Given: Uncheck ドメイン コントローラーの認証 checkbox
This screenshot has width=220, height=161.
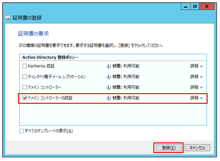Looking at the screenshot, I should tap(25, 98).
